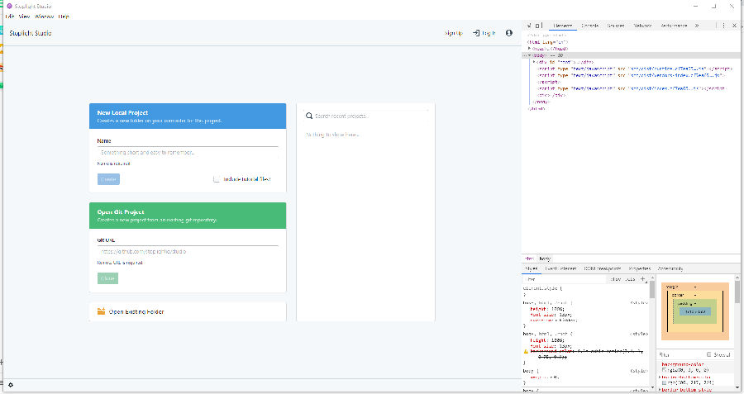Viewport: 744px width, 394px height.
Task: Open DevTools three-dot customize menu
Action: (723, 25)
